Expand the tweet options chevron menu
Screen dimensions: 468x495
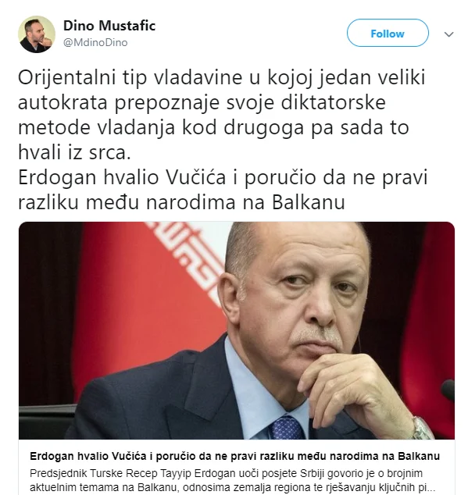click(448, 34)
